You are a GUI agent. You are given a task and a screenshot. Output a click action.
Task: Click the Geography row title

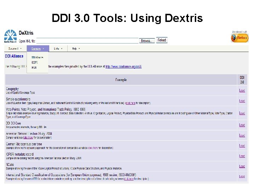[x=12, y=89]
